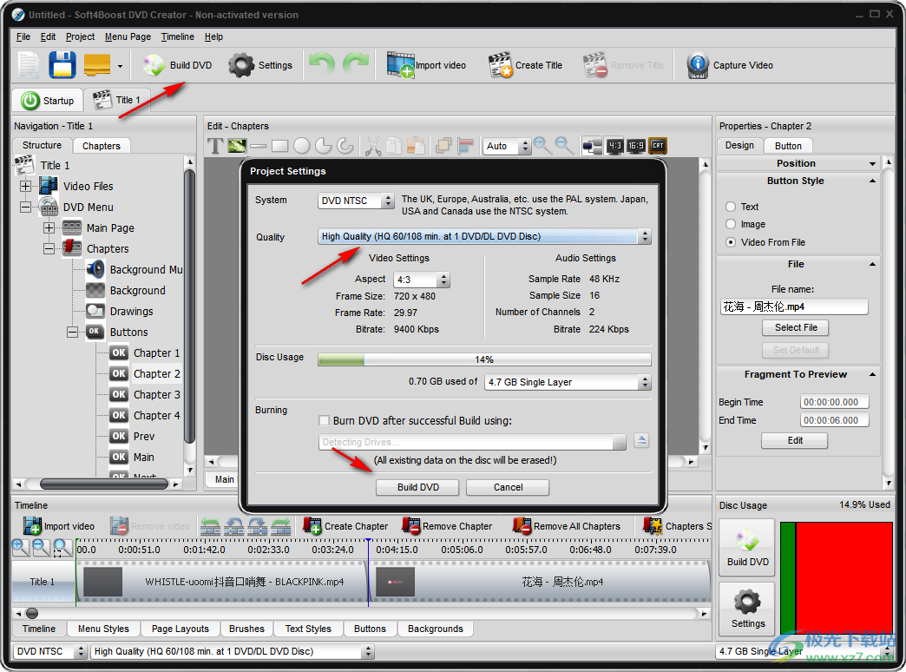Click Import video in top toolbar

pyautogui.click(x=426, y=65)
